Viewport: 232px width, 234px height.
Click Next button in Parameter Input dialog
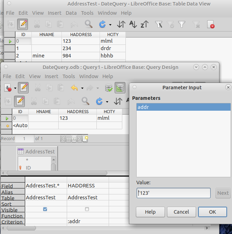pos(223,193)
